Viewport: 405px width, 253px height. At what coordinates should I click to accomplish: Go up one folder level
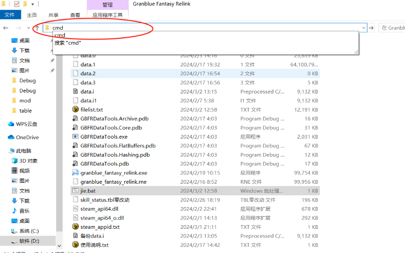pos(37,28)
